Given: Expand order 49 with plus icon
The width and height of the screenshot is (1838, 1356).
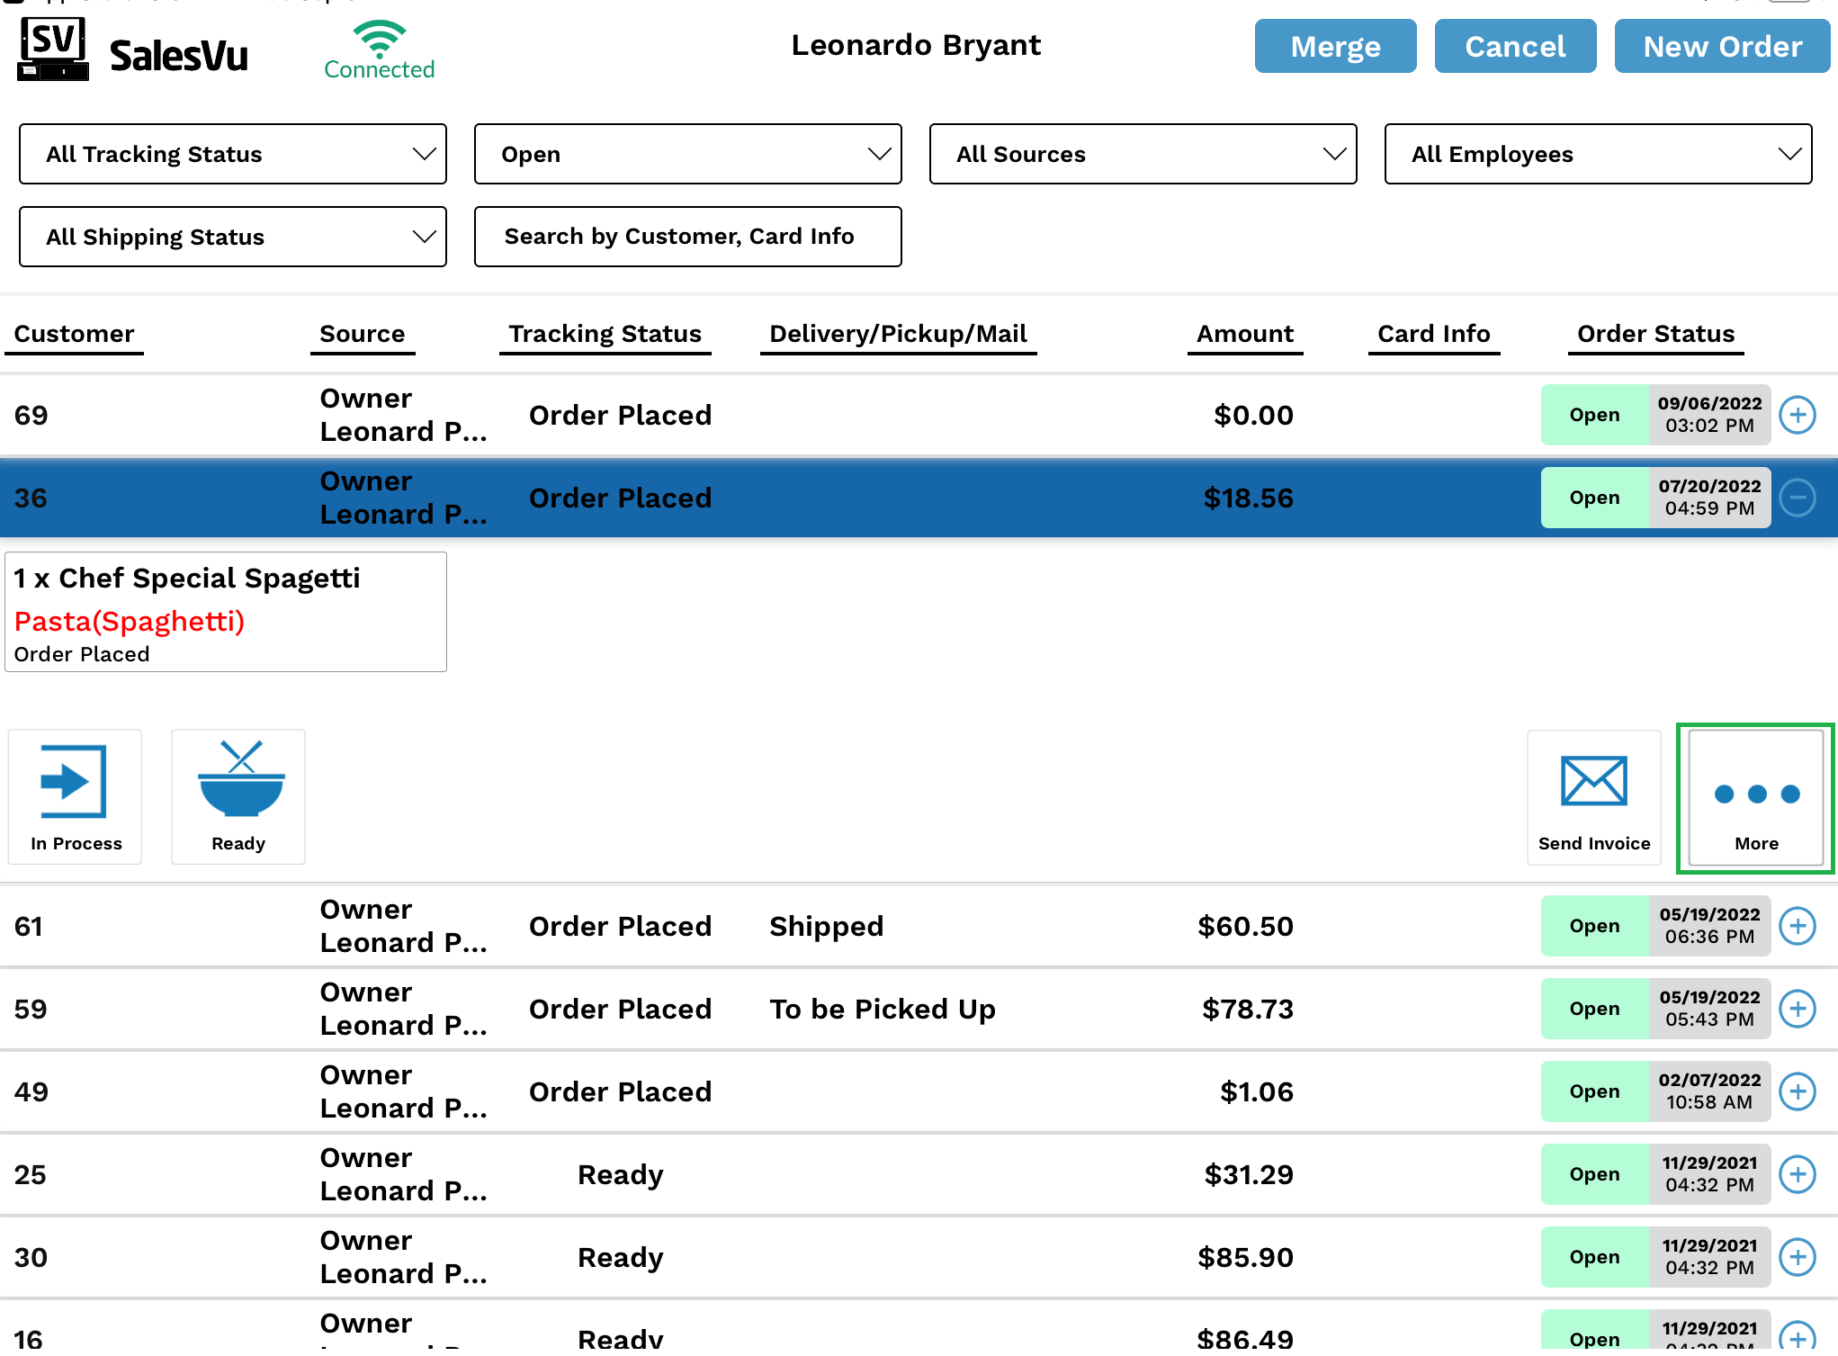Looking at the screenshot, I should pos(1797,1091).
